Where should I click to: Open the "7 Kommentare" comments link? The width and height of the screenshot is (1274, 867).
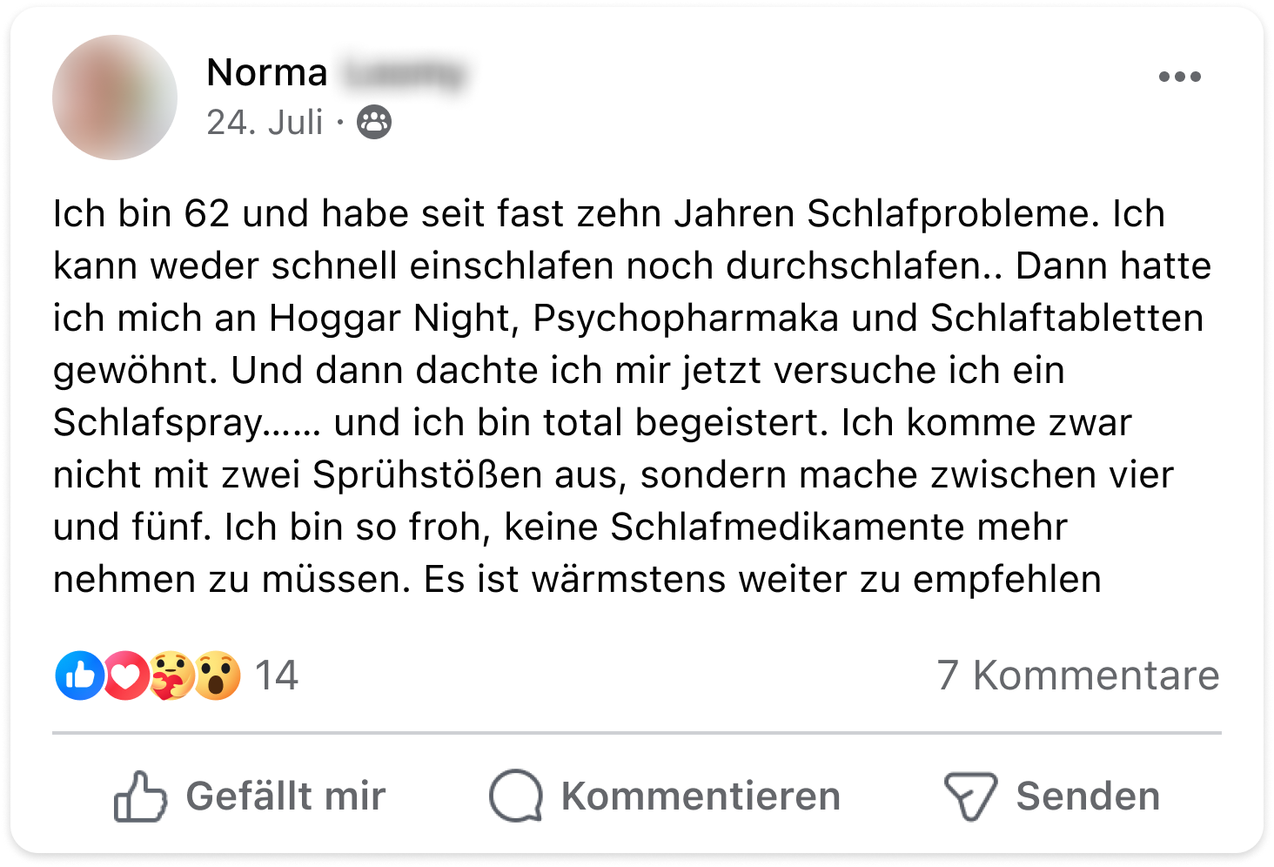coord(1078,675)
